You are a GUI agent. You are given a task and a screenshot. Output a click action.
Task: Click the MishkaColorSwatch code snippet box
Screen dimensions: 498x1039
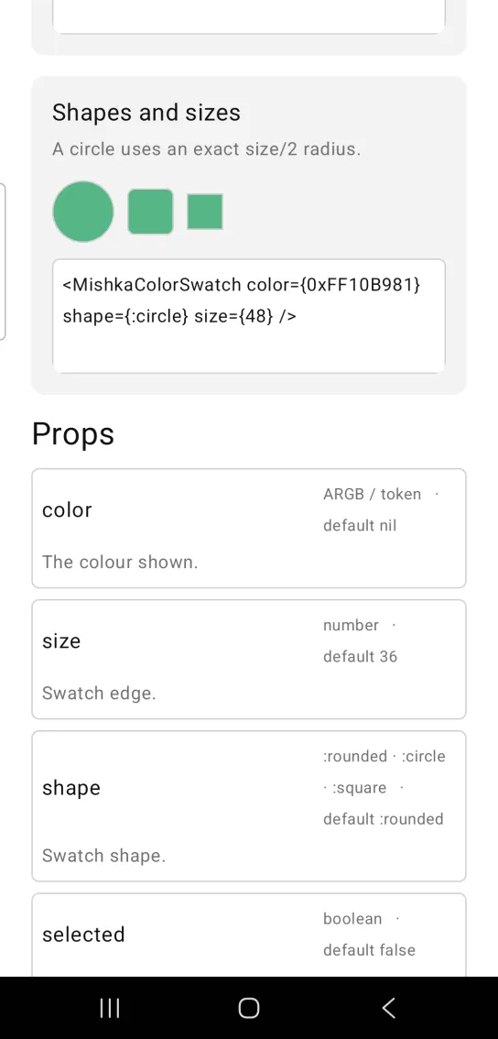coord(249,316)
